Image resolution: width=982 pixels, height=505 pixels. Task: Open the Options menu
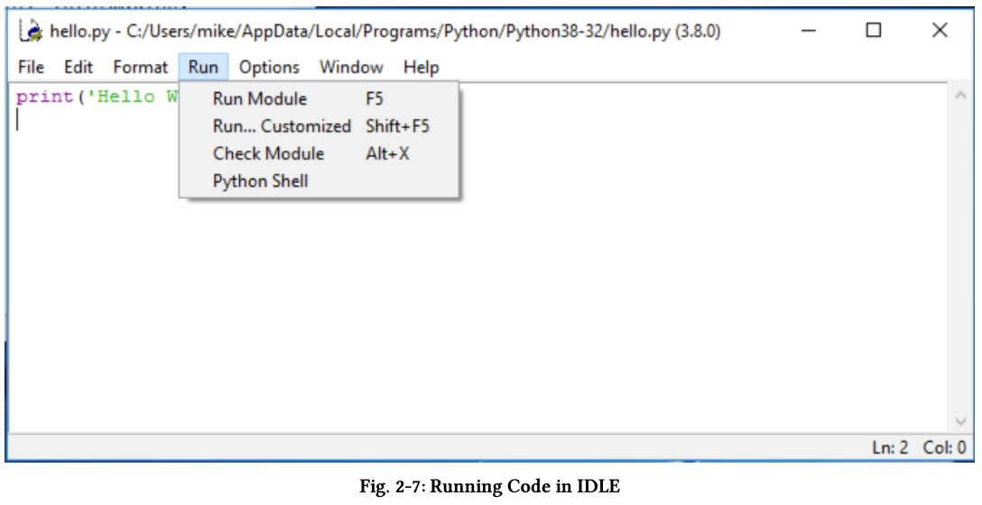point(269,68)
